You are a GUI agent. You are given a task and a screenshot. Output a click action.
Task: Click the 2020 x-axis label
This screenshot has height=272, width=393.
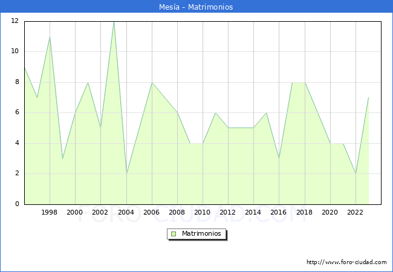coord(330,213)
